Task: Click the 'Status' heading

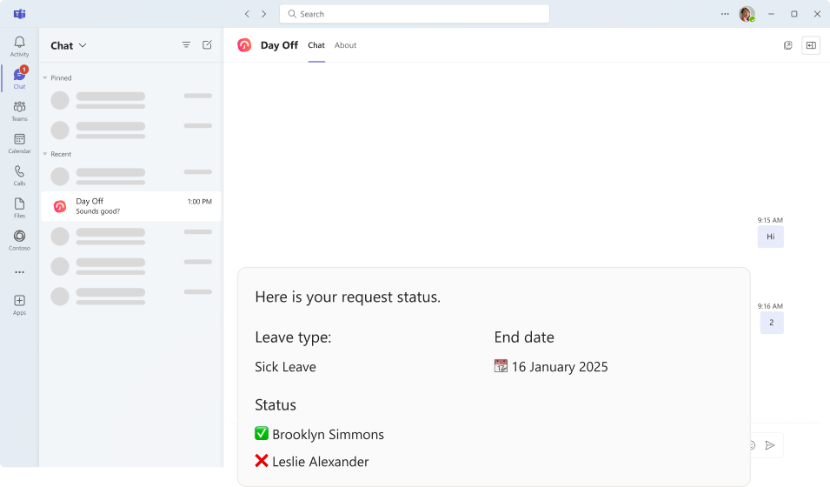Action: (276, 405)
